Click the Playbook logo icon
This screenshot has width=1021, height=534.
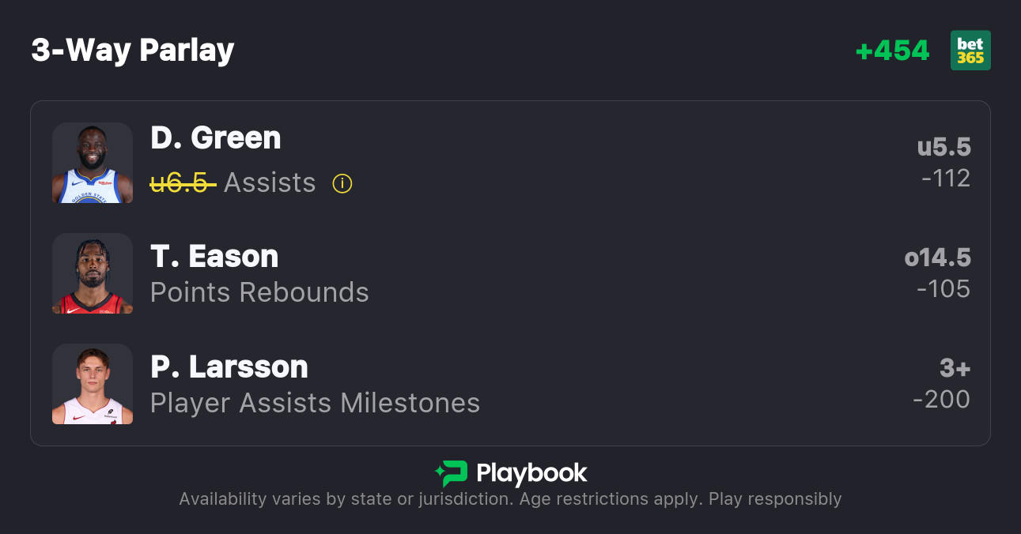click(x=452, y=473)
